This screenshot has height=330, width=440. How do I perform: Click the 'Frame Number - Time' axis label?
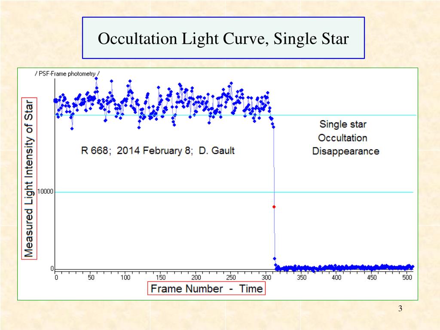[207, 288]
